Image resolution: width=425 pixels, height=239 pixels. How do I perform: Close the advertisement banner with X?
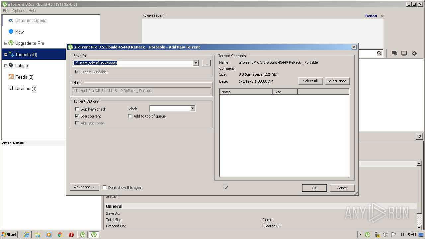[382, 16]
